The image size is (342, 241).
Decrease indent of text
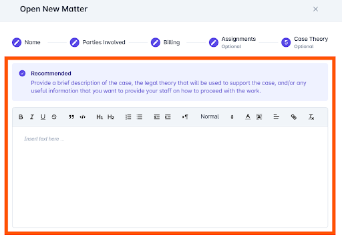(x=157, y=117)
